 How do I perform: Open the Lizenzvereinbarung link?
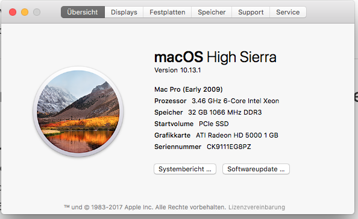pyautogui.click(x=257, y=207)
